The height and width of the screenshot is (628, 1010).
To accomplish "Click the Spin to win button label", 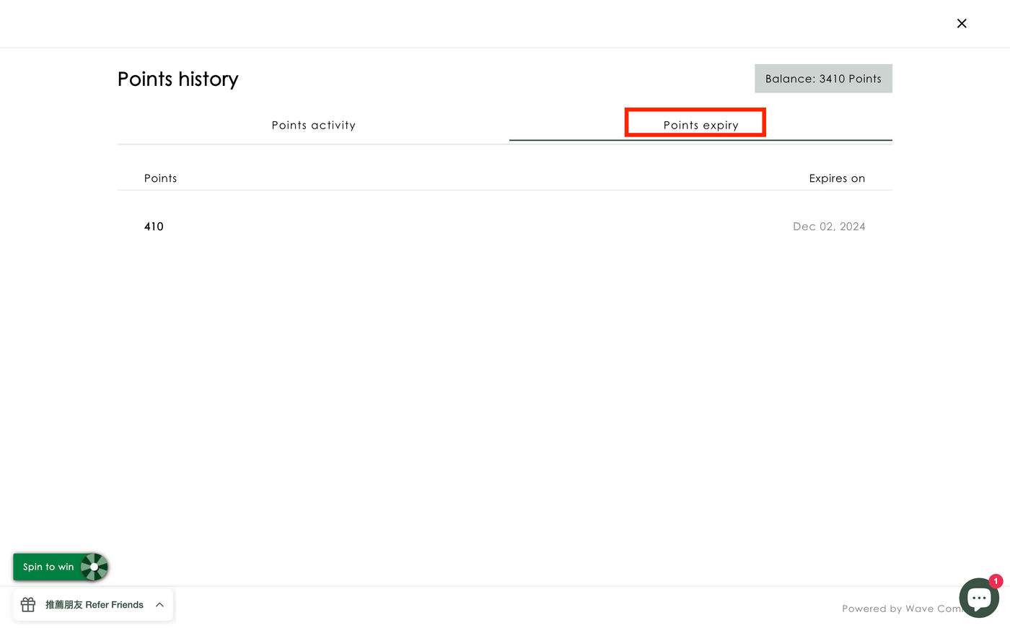I will coord(48,567).
